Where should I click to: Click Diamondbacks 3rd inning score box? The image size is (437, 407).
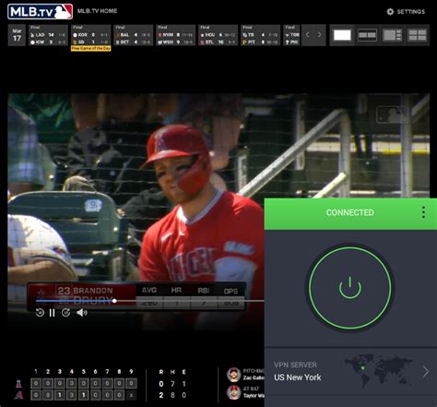tap(60, 395)
